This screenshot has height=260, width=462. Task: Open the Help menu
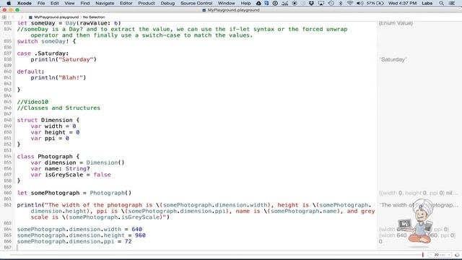pyautogui.click(x=245, y=3)
